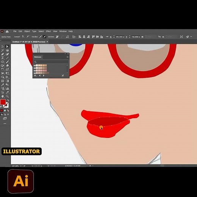This screenshot has width=197, height=197.
Task: Click search field in Skintones panel
Action: [x=51, y=62]
